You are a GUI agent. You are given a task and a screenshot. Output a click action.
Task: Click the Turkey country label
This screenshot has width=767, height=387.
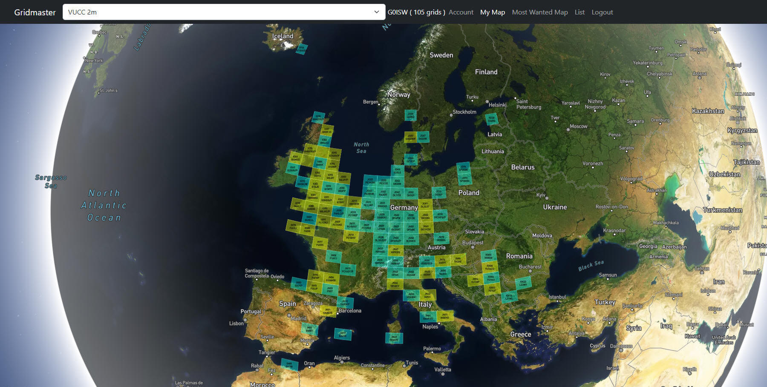point(605,302)
